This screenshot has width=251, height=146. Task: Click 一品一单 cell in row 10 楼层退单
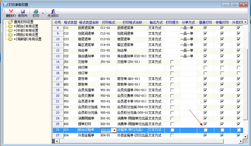coord(189,39)
